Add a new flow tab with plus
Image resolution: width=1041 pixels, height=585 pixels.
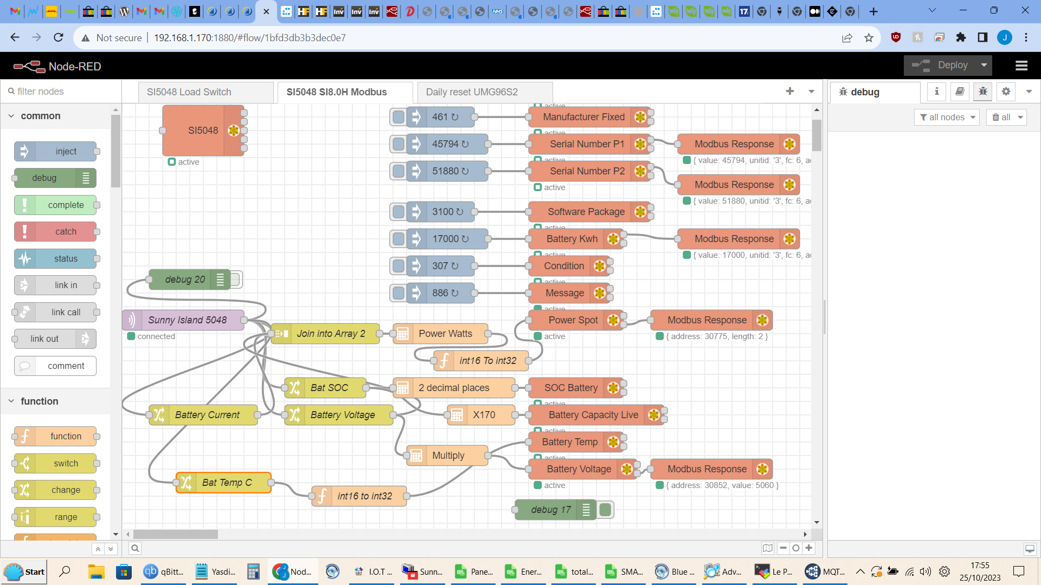coord(790,92)
